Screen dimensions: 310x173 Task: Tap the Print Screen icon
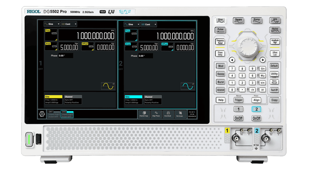coord(180,114)
